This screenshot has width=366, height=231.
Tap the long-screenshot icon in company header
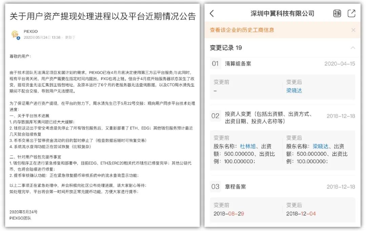click(337, 13)
